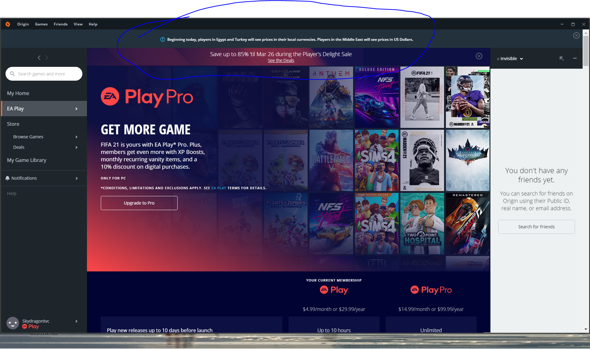Click the Upgrade to Pro button
This screenshot has width=590, height=349.
pos(139,203)
